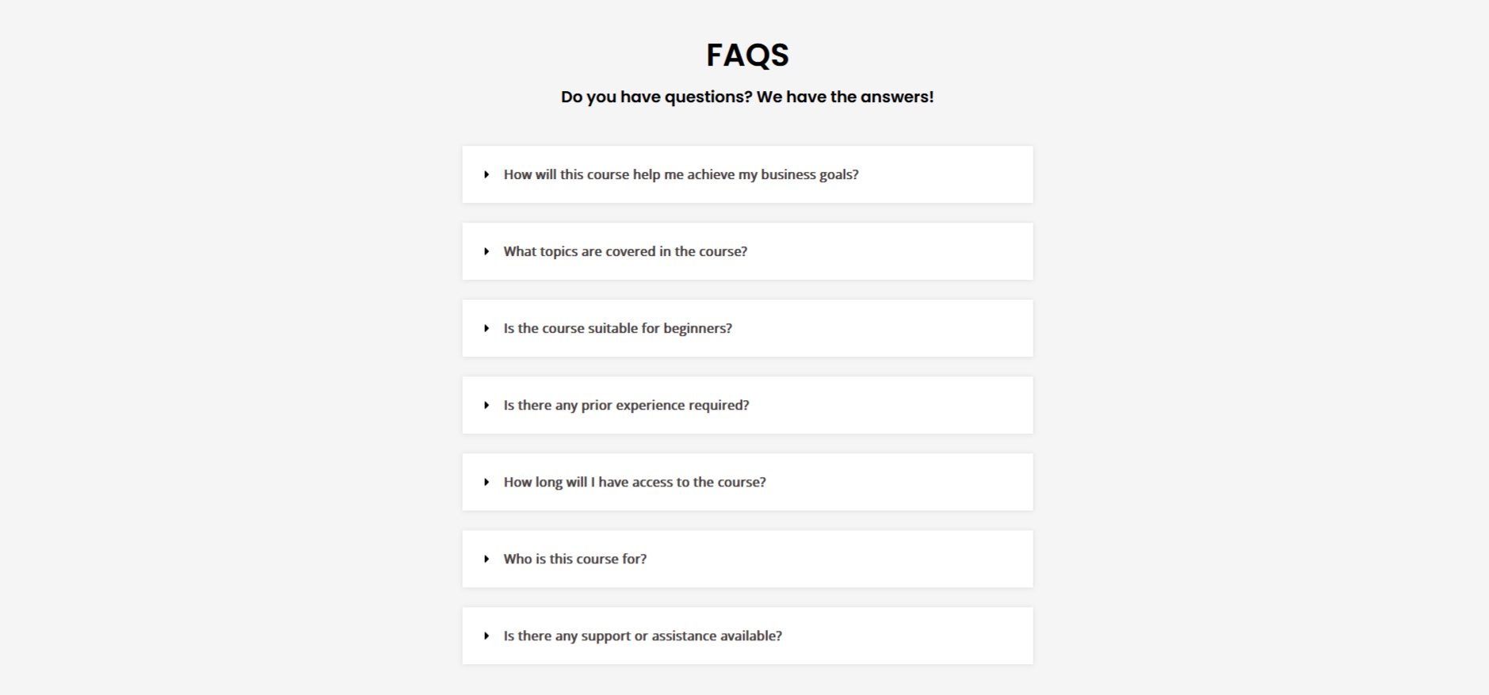Expand 'Is there any support or assistance available?' text
This screenshot has height=695, width=1489.
tap(643, 636)
